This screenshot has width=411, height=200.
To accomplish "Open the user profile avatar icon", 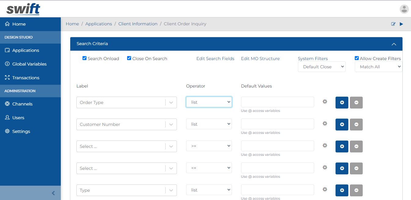I will tap(404, 9).
